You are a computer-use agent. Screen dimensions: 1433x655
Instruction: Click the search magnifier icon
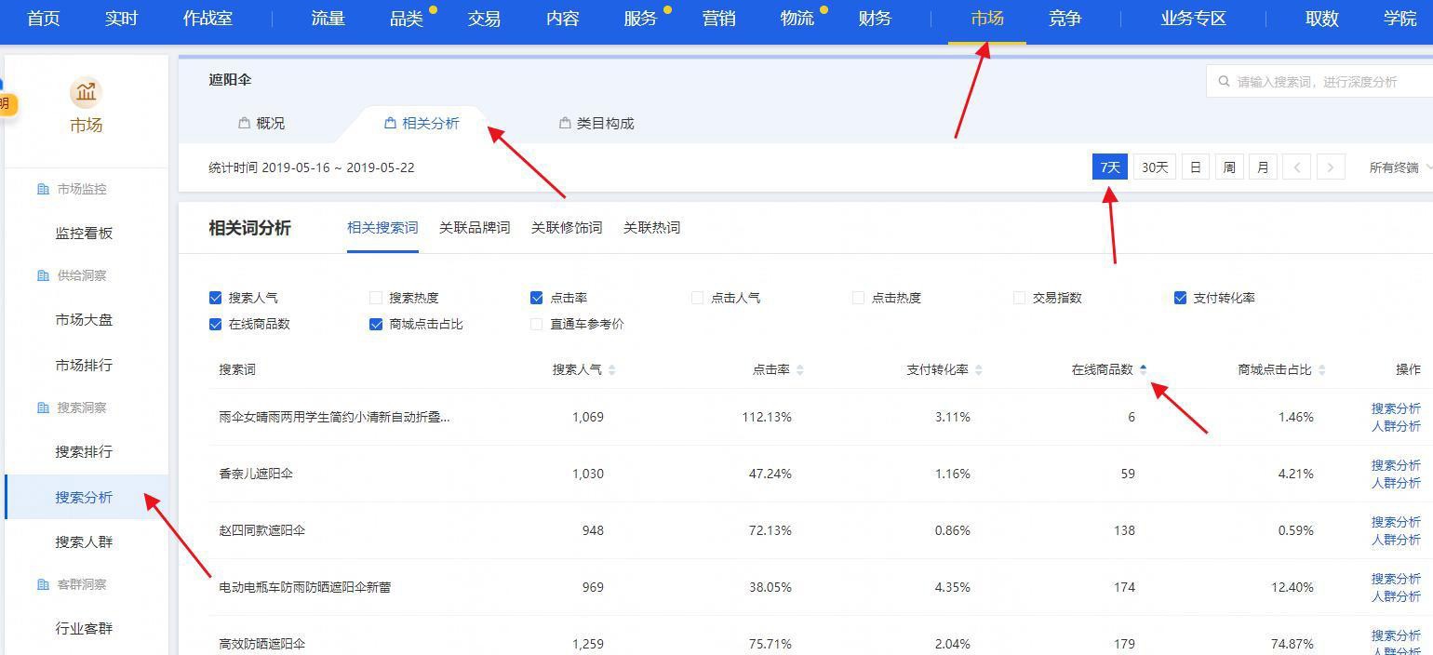pos(1224,81)
